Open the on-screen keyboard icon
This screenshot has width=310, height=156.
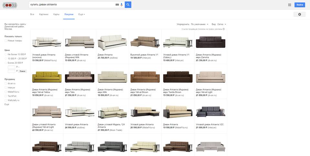tap(117, 5)
